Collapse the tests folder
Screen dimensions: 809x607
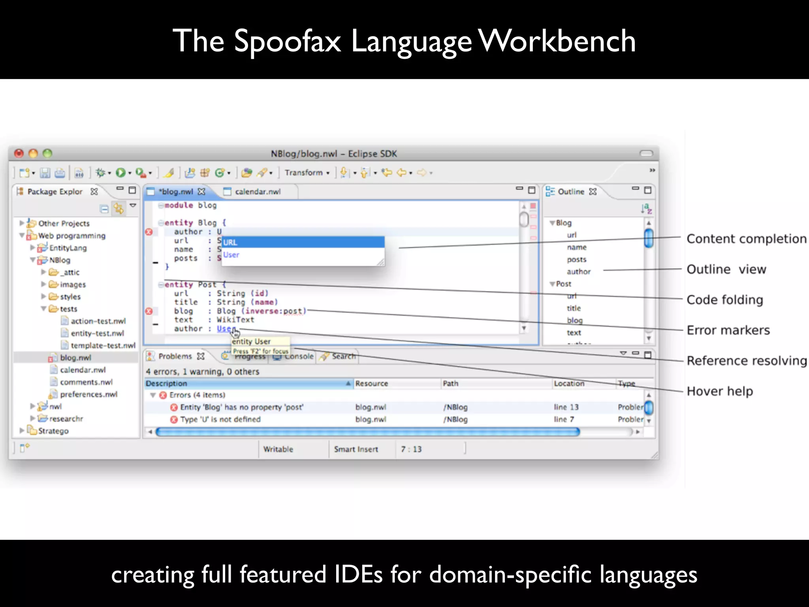point(43,309)
